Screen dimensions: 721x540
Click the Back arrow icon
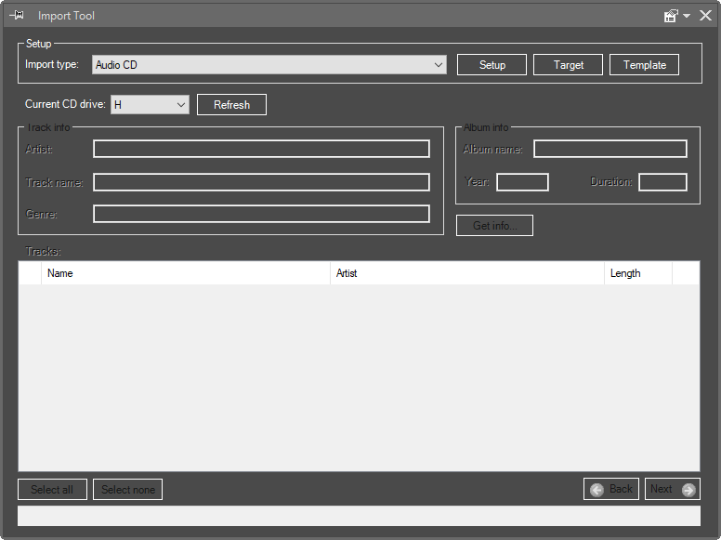(597, 490)
